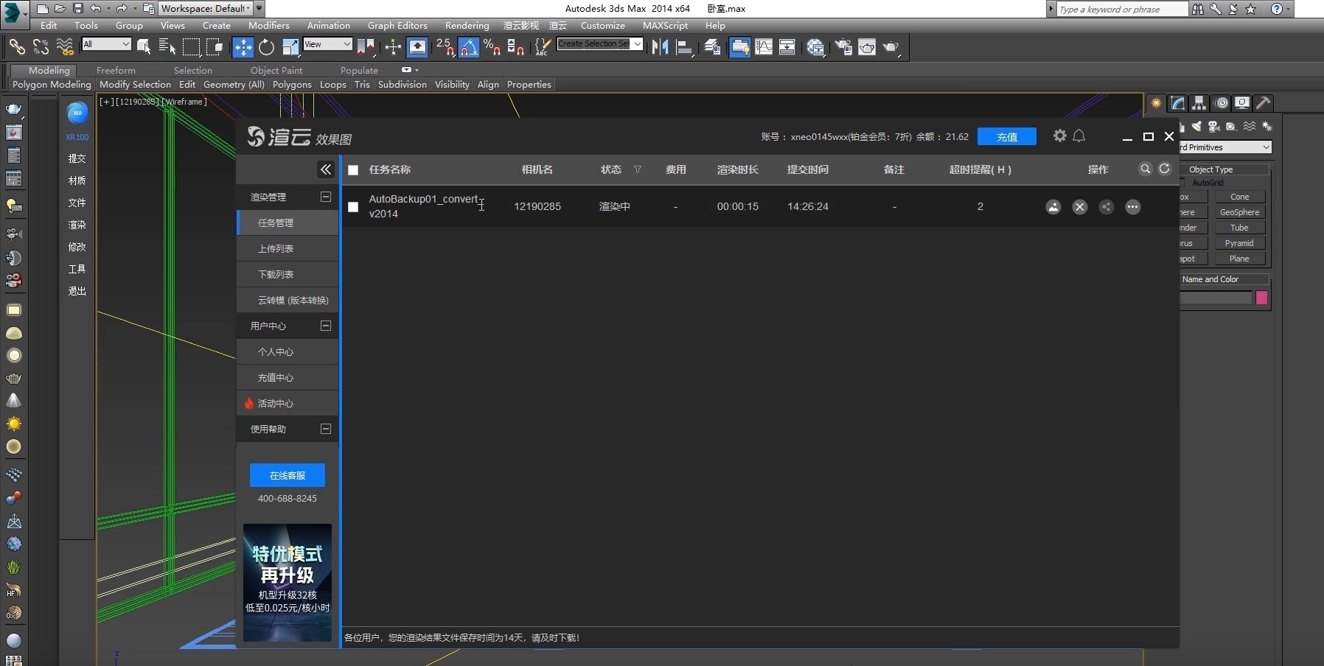Open the Motion command panel tab
The width and height of the screenshot is (1324, 666).
coord(1222,103)
